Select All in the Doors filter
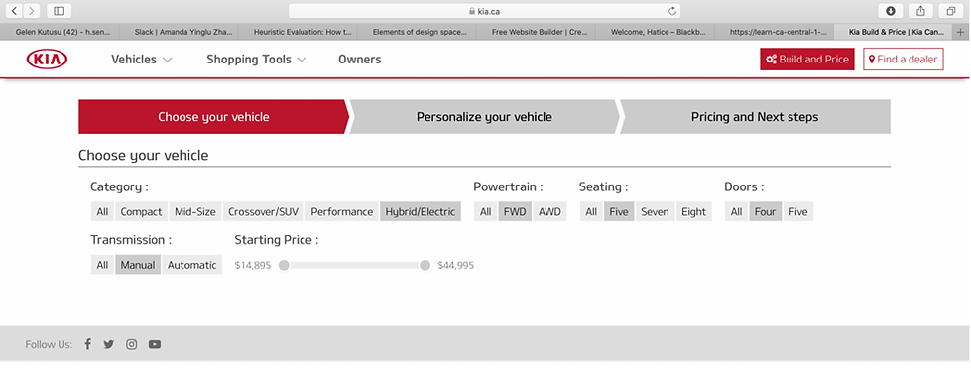971x373 pixels. [736, 212]
